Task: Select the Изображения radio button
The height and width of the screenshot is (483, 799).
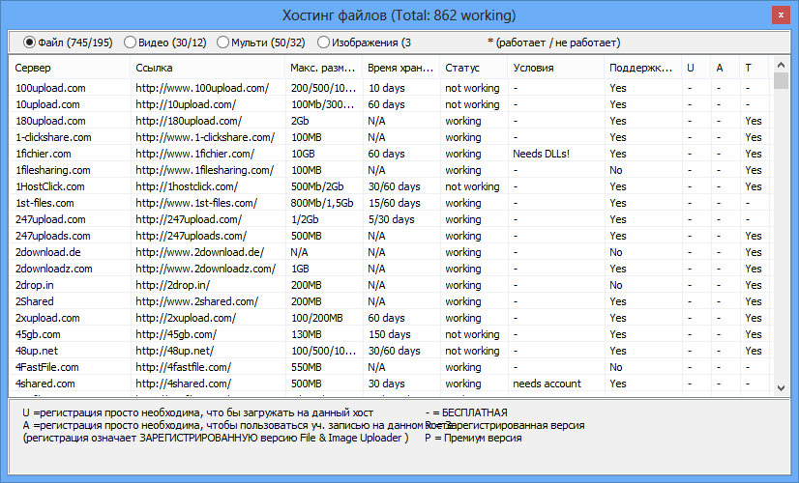Action: click(364, 43)
